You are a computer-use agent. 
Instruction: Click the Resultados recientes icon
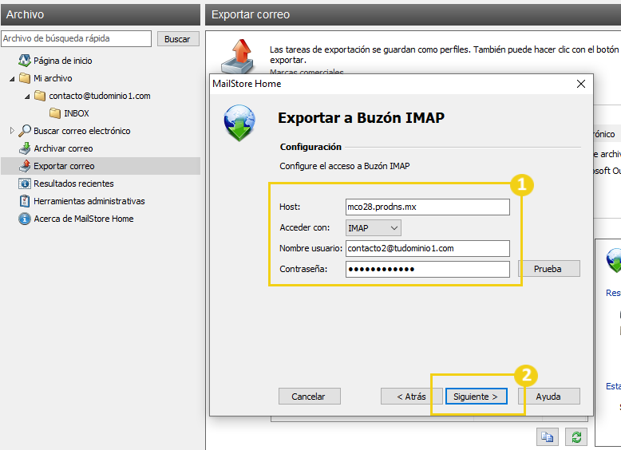25,184
